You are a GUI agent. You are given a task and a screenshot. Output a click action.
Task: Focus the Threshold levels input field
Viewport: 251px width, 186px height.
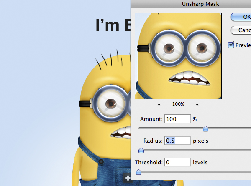(x=177, y=162)
